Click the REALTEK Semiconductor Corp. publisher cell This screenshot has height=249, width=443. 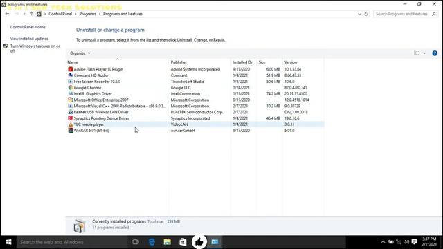click(197, 112)
